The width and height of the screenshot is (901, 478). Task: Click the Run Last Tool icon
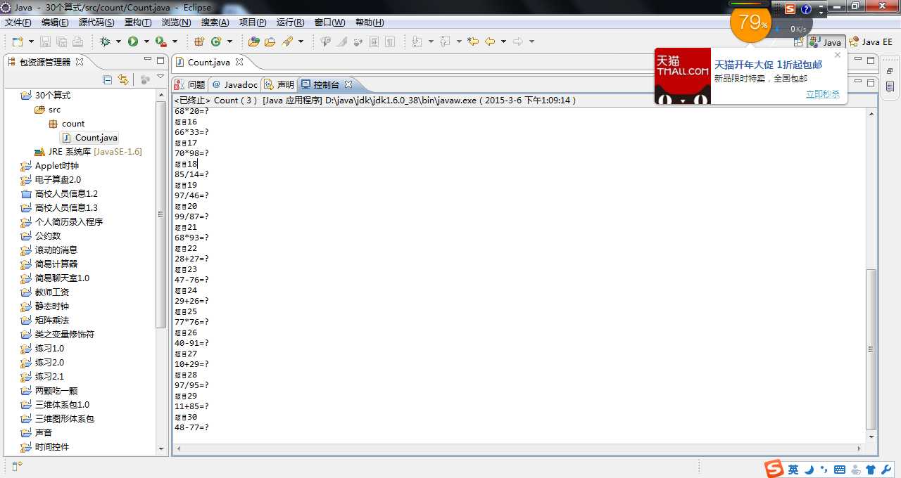161,42
